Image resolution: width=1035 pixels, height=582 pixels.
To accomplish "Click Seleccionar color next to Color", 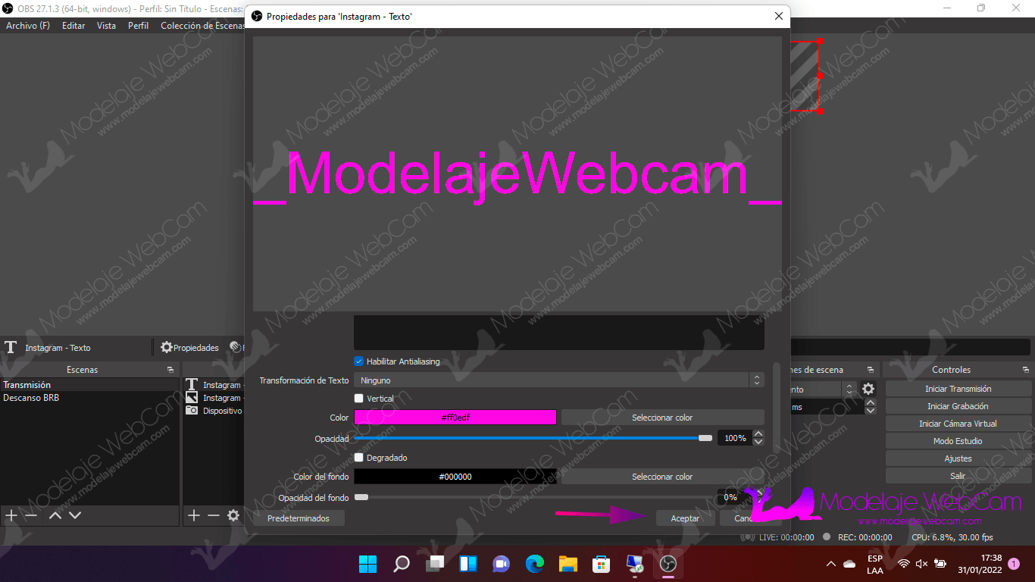I will [x=662, y=418].
